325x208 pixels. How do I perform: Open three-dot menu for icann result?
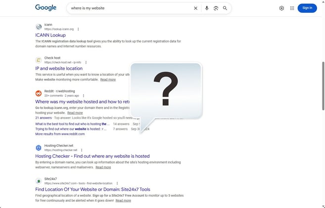click(78, 29)
